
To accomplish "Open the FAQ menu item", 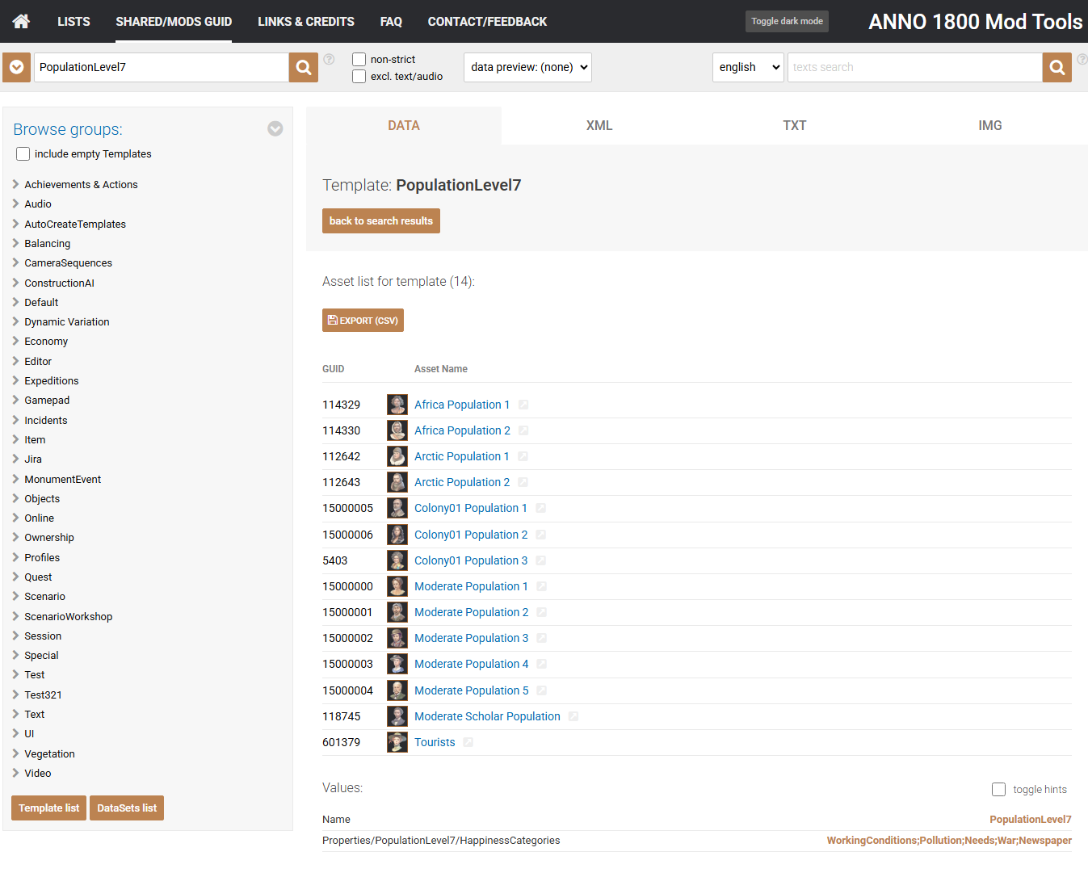I will pyautogui.click(x=391, y=22).
